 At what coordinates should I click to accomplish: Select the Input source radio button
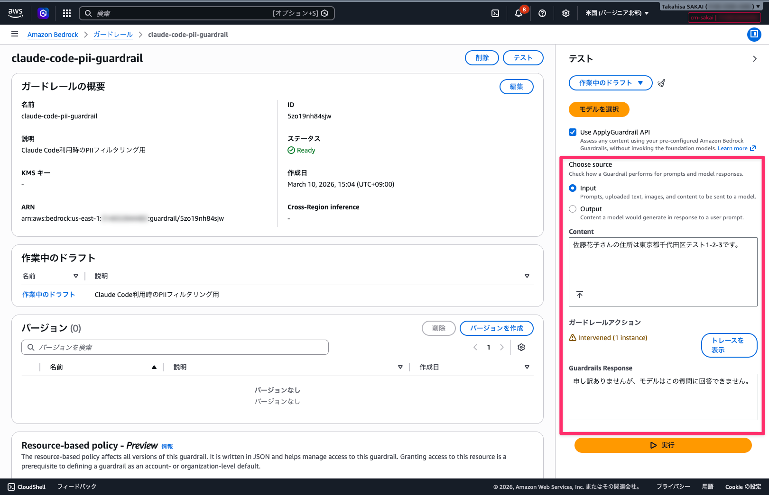(x=573, y=188)
